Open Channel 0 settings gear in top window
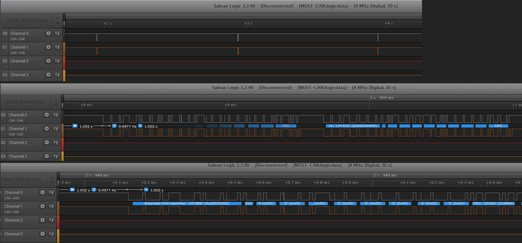 coord(48,33)
